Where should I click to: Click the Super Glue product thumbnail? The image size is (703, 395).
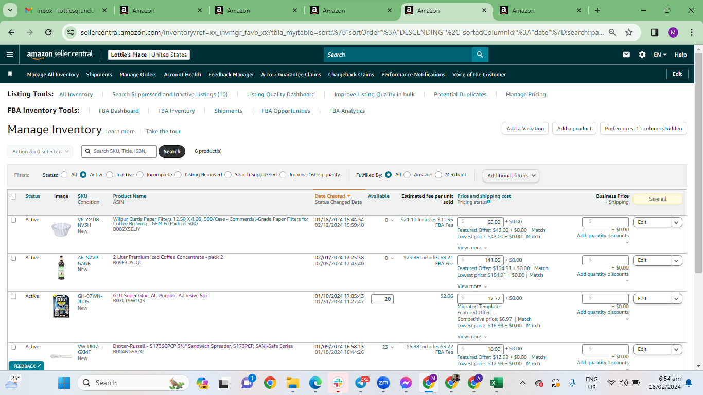tap(61, 306)
